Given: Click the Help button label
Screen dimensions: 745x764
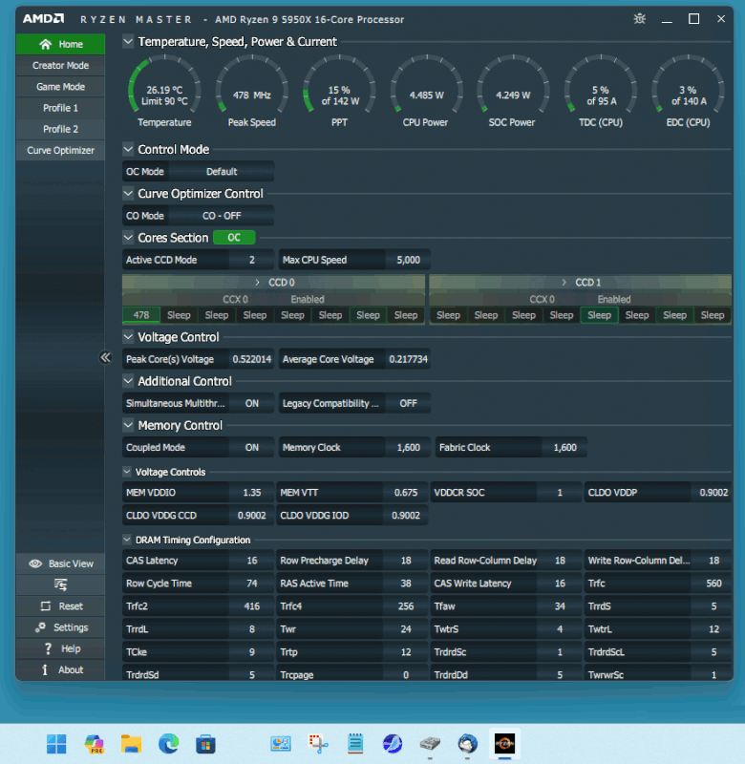Looking at the screenshot, I should pos(71,648).
